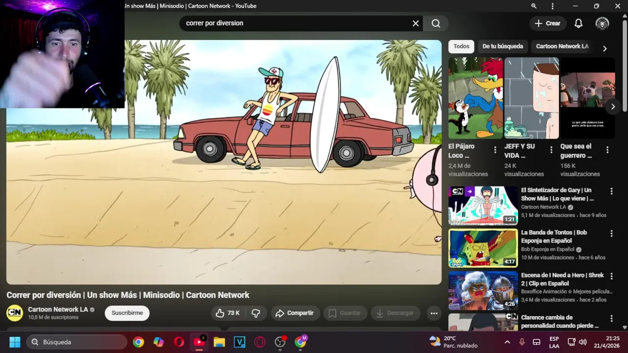Click the Guardar save button
628x353 pixels.
[x=344, y=313]
